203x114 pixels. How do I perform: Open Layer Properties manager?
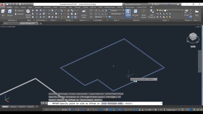click(152, 13)
